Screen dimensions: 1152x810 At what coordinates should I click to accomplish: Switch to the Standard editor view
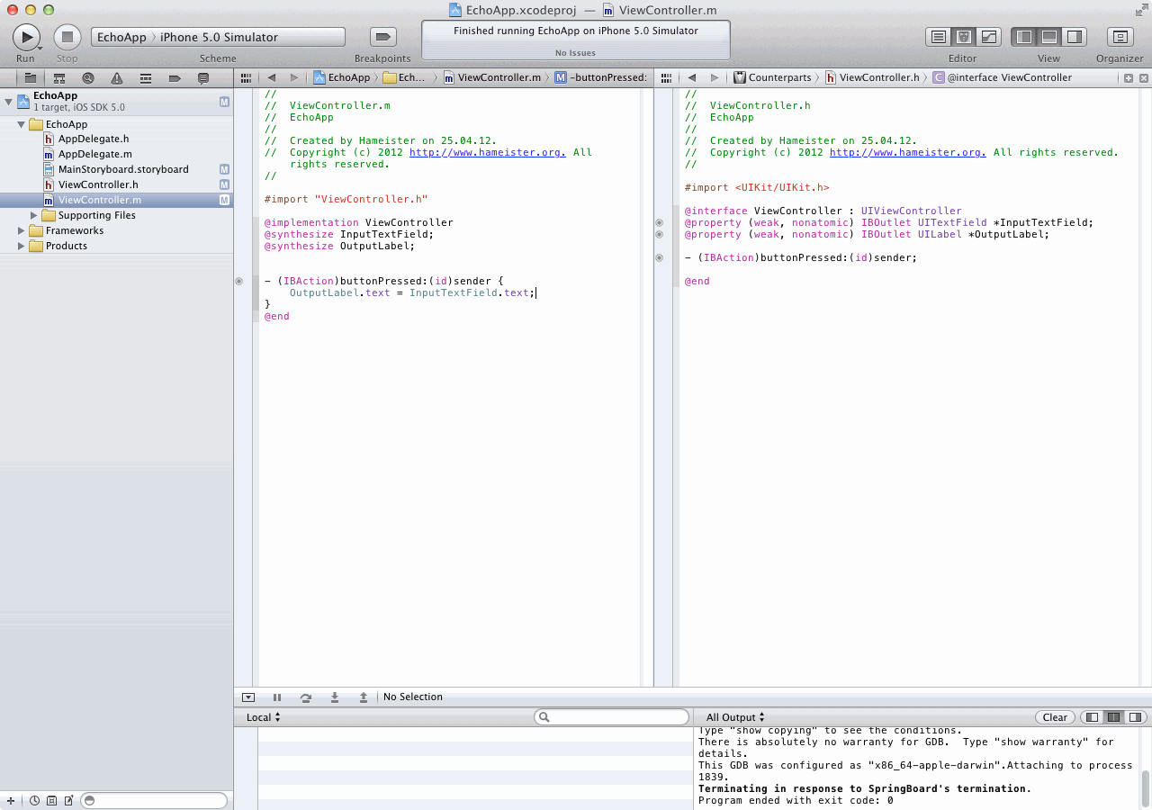coord(939,37)
